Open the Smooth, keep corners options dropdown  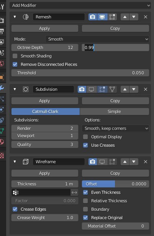115,128
